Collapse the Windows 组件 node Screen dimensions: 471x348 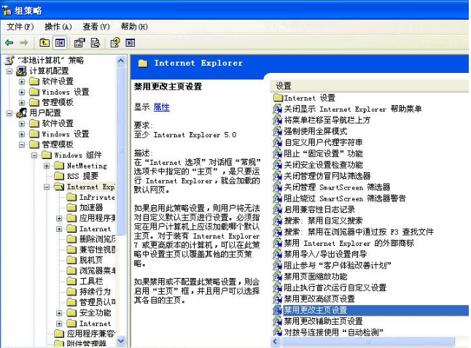click(x=34, y=155)
